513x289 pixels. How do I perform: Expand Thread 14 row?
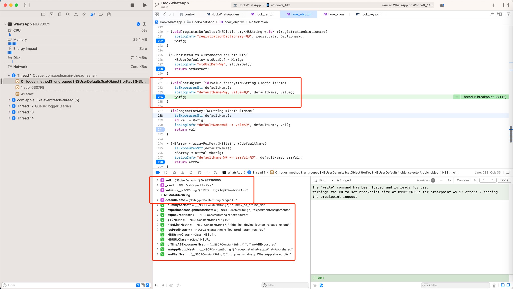(x=9, y=118)
